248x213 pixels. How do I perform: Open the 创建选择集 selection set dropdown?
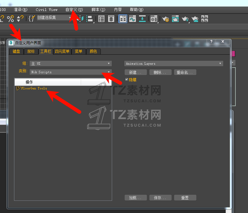pyautogui.click(x=54, y=17)
